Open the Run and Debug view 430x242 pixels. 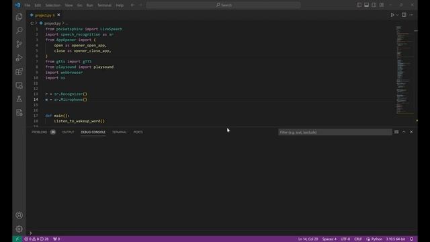[19, 58]
